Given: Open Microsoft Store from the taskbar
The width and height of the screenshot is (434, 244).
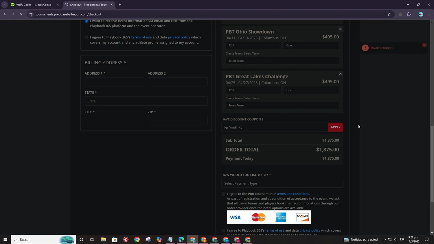Looking at the screenshot, I should coord(115,239).
